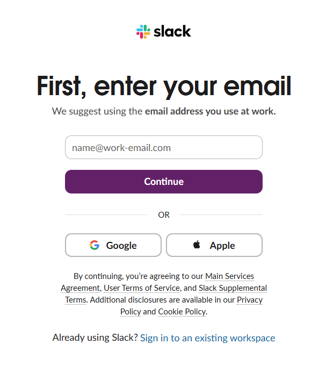Follow the Sign in to an existing workspace link

tap(207, 338)
